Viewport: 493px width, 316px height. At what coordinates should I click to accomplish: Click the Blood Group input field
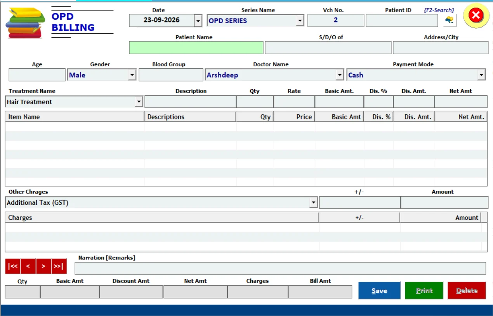pos(171,75)
